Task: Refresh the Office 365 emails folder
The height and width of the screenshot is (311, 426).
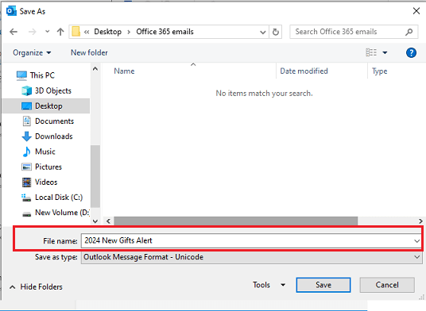Action: point(276,32)
